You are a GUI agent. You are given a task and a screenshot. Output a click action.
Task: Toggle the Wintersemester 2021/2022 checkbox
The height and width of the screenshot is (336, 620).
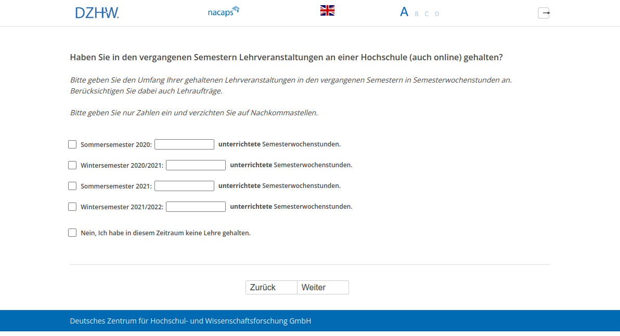point(72,207)
